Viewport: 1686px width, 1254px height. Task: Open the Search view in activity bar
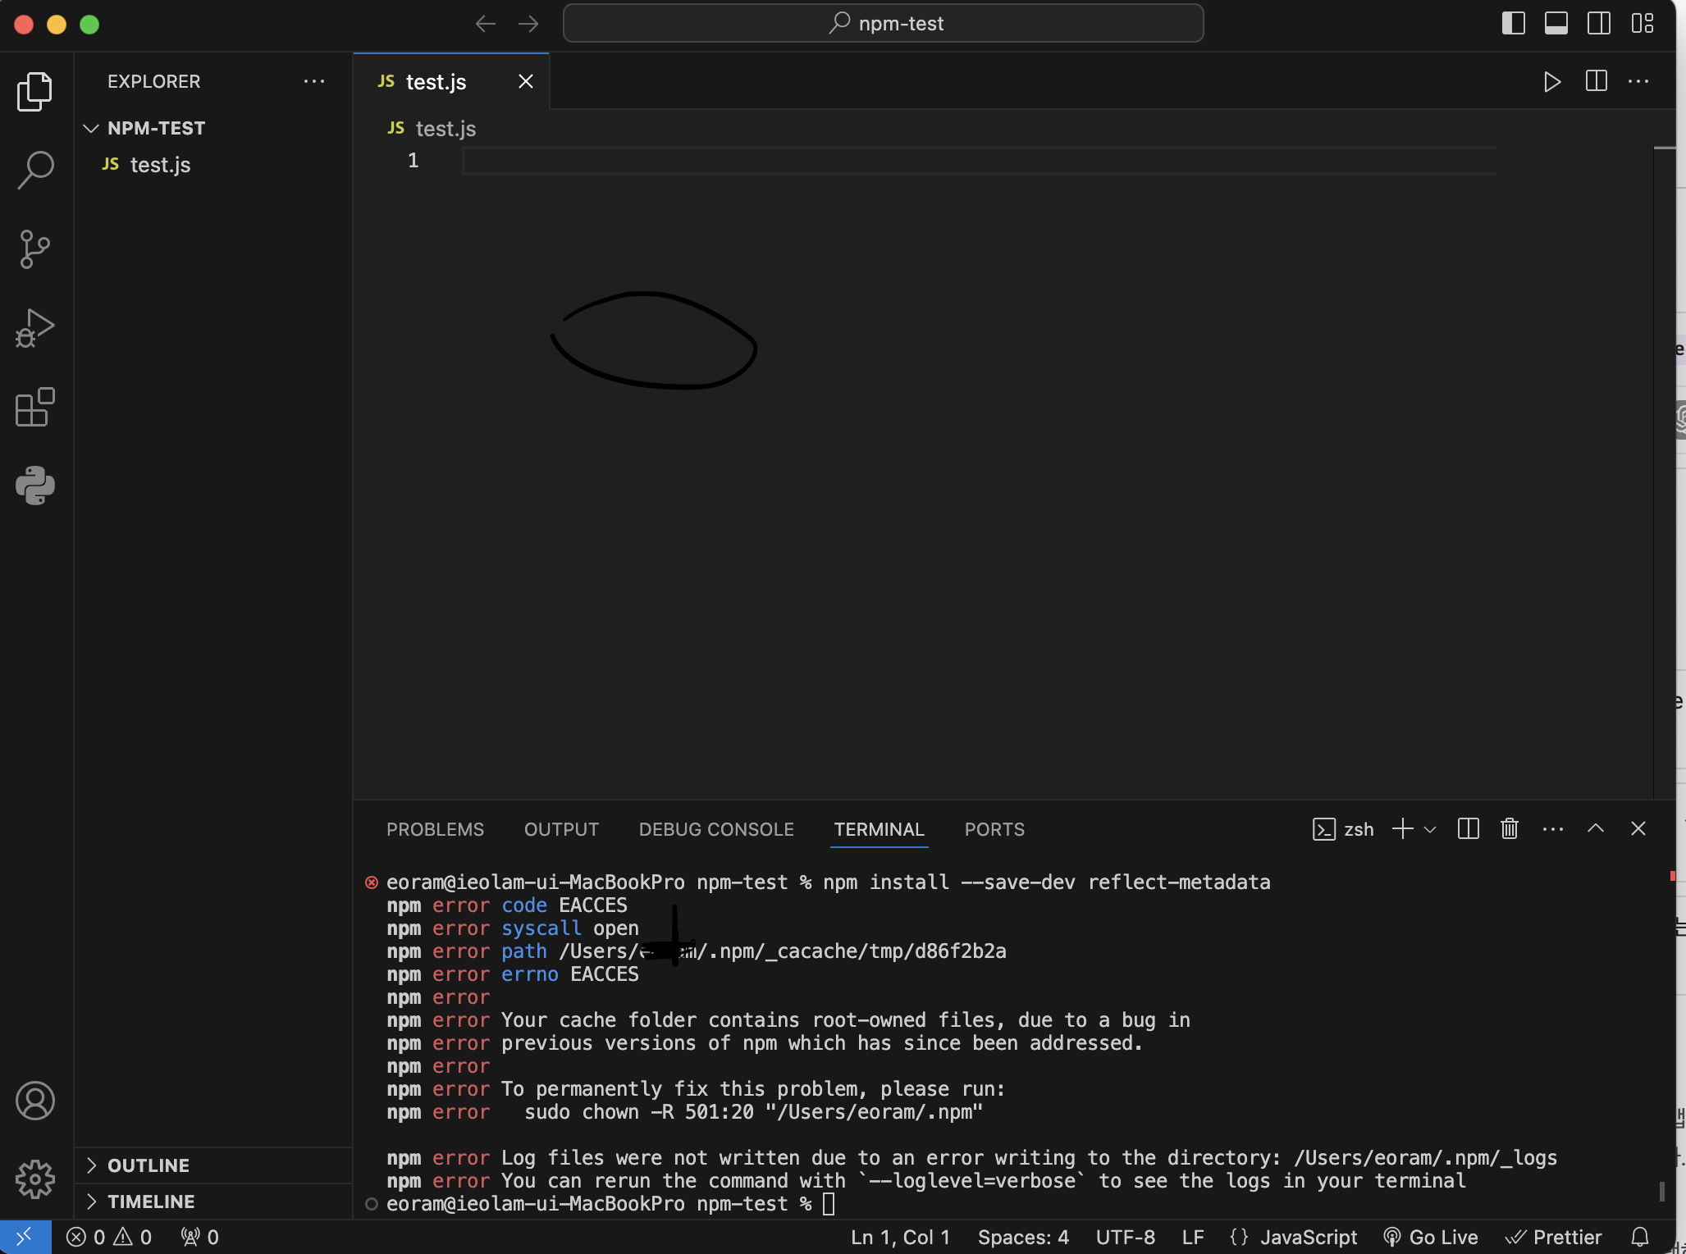pos(35,170)
